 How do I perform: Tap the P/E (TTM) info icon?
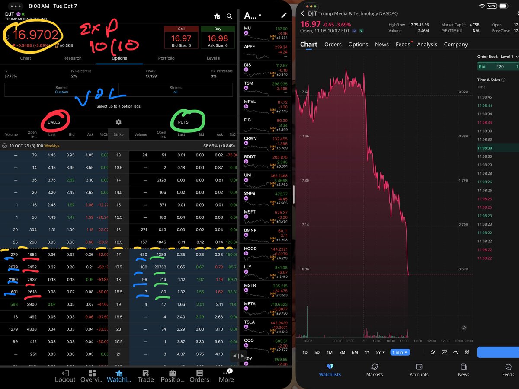461,31
